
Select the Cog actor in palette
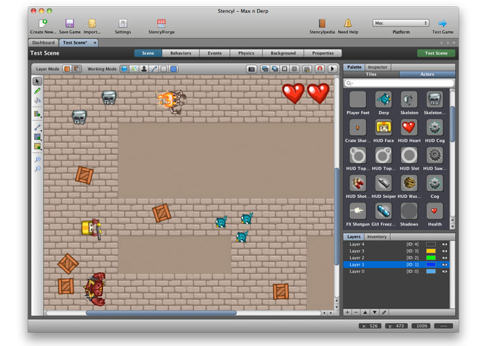point(434,183)
